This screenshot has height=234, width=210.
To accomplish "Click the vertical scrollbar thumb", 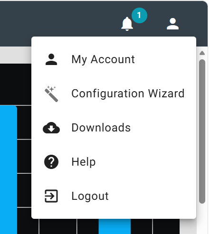I will tap(202, 131).
